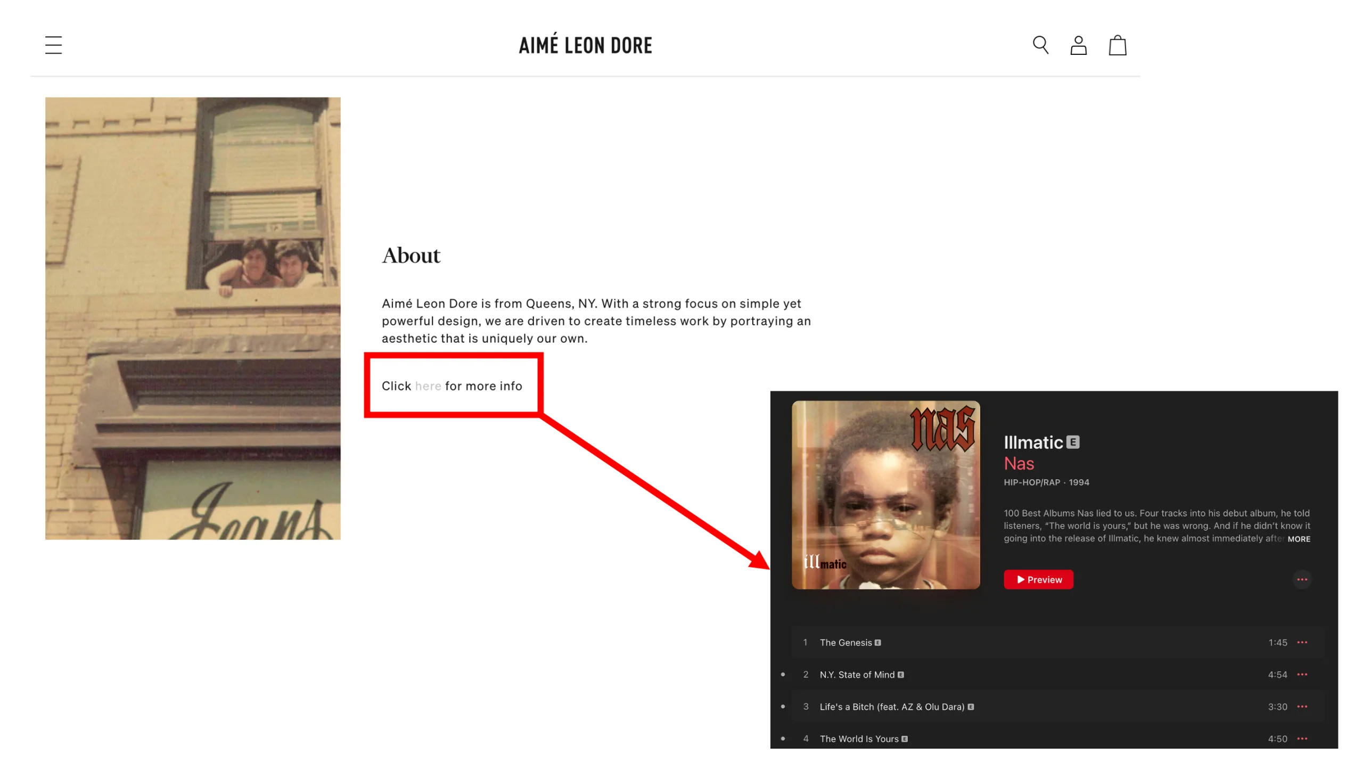This screenshot has height=763, width=1363.
Task: Click the 4:50 track duration
Action: [x=1277, y=739]
